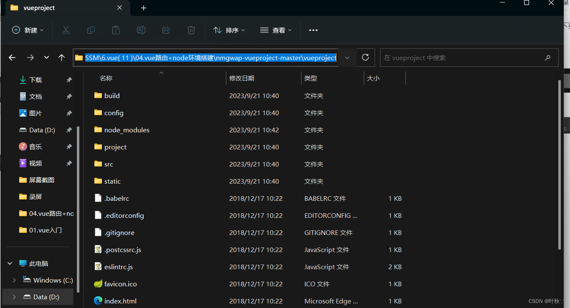Click the index.html Edge icon
The image size is (570, 308).
point(98,301)
